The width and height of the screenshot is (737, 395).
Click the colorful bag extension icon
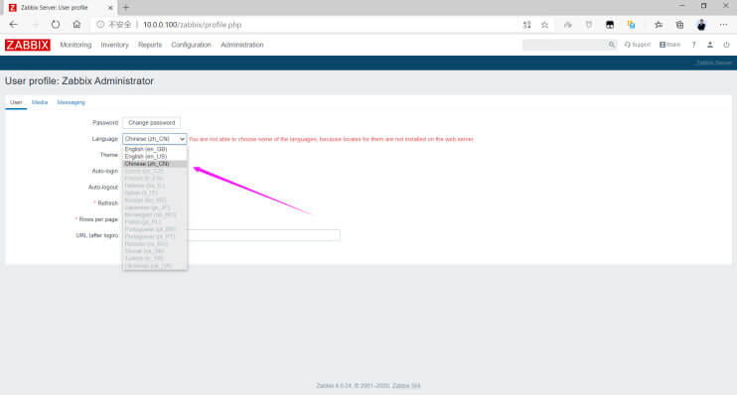[x=632, y=25]
